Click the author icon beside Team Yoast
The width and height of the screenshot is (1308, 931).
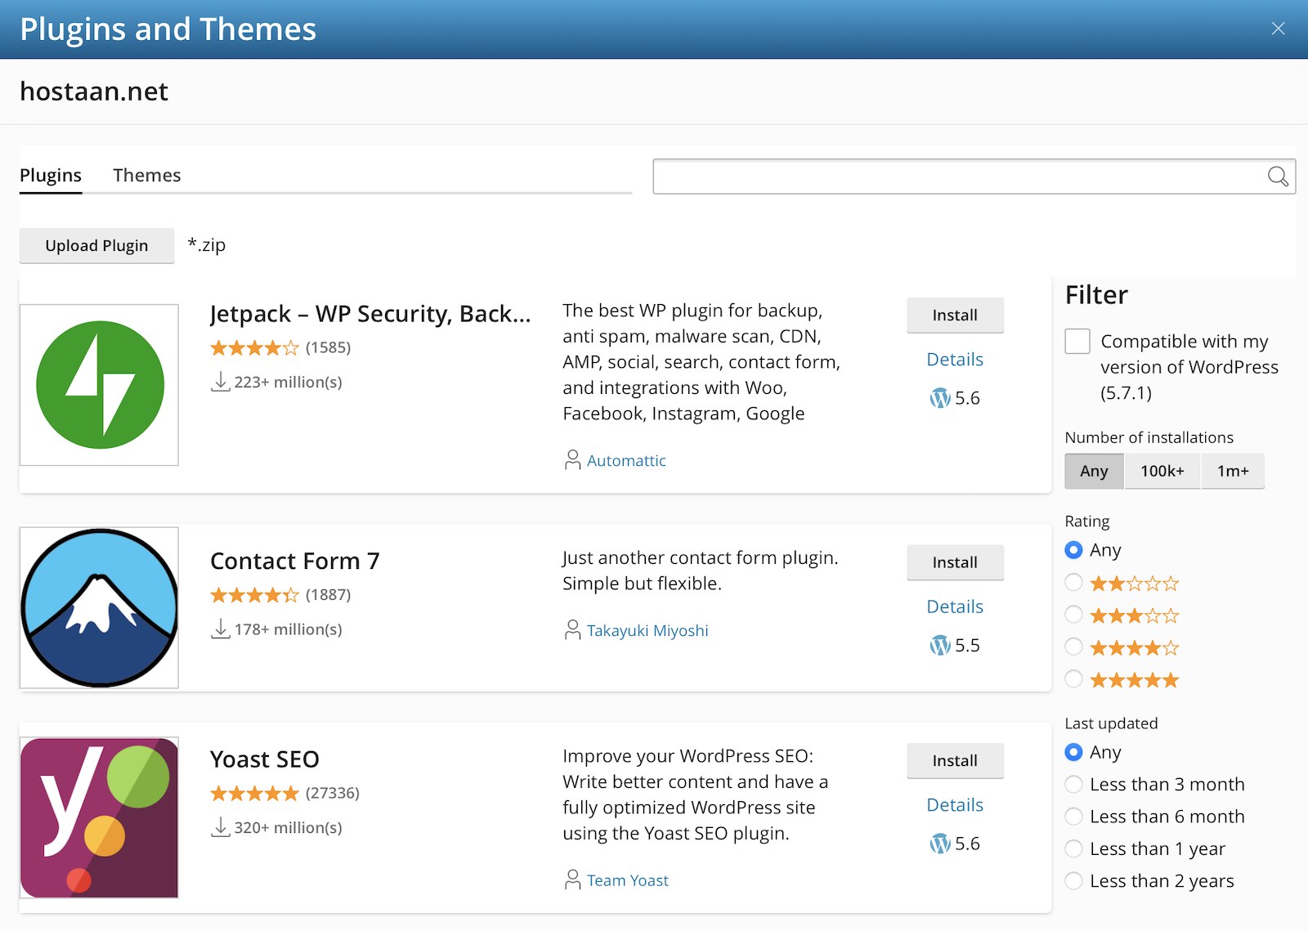tap(572, 880)
